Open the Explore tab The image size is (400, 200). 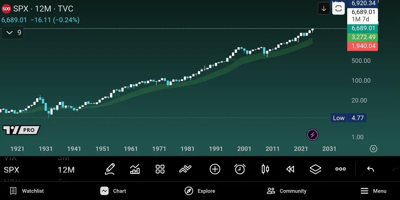click(200, 191)
